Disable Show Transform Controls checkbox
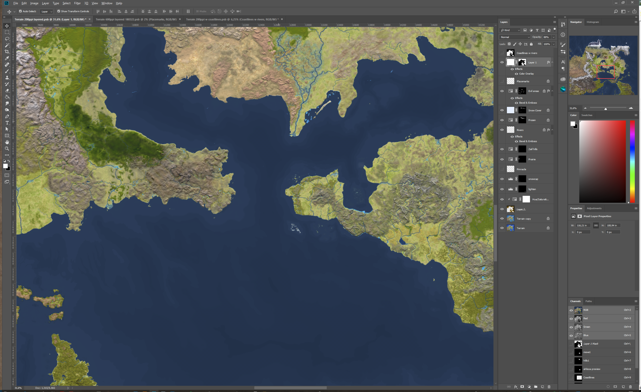Screen dimensions: 641x392 (x=59, y=11)
